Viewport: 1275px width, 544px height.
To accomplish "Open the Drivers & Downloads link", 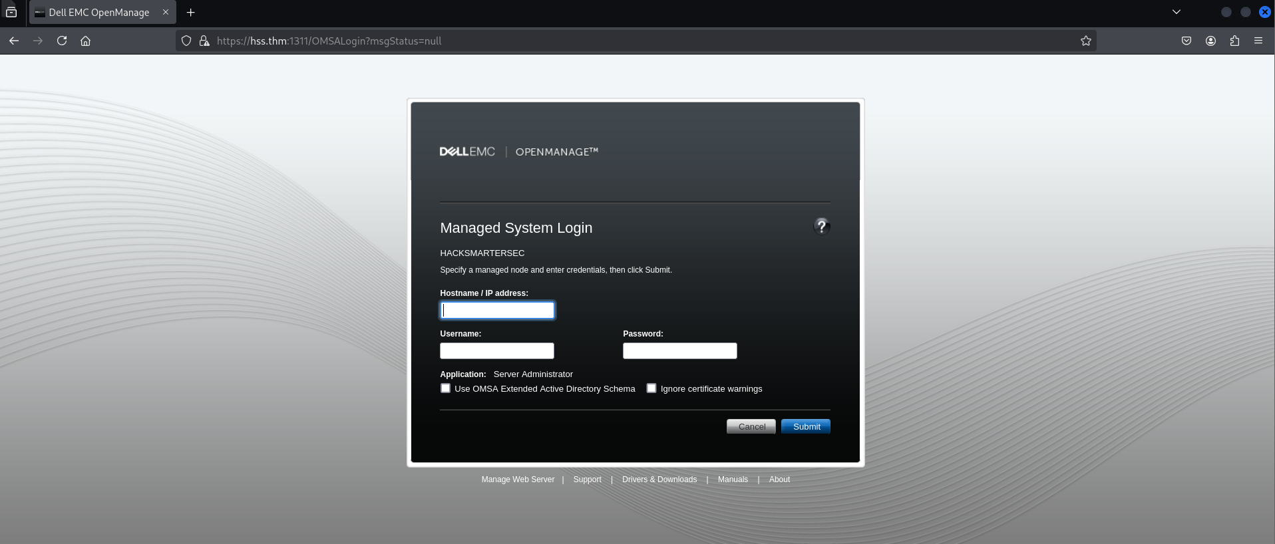I will pos(659,479).
